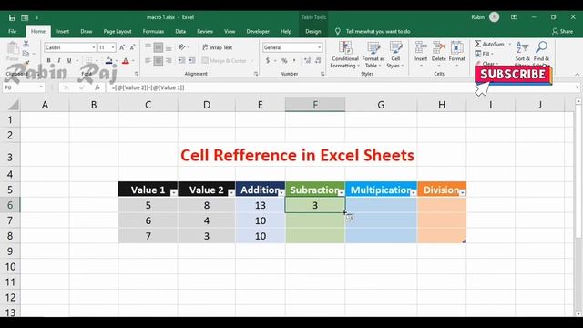583x328 pixels.
Task: Open Format as Table gallery
Action: coord(373,55)
